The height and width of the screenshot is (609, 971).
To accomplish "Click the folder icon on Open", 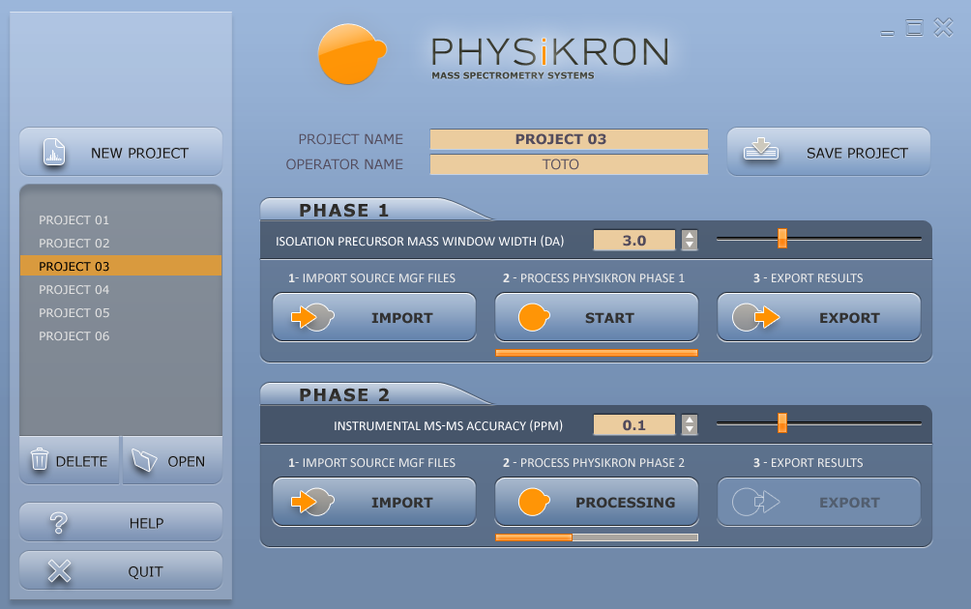I will tap(144, 460).
